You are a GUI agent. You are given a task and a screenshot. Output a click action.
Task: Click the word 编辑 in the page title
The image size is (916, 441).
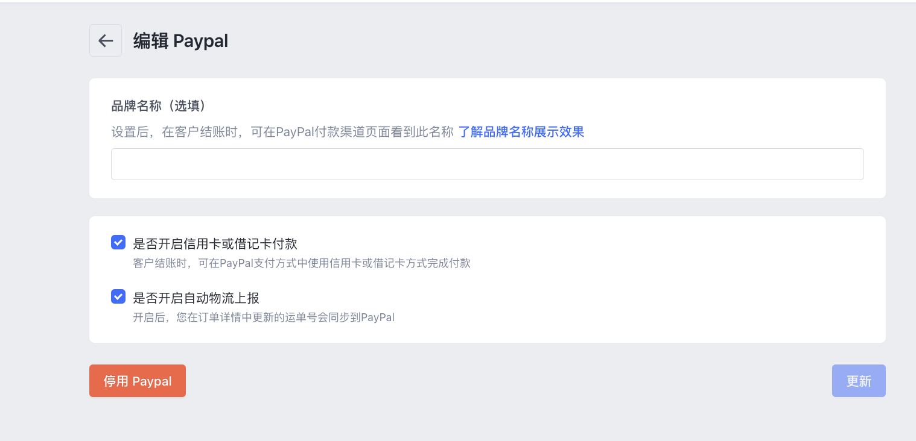pos(150,41)
